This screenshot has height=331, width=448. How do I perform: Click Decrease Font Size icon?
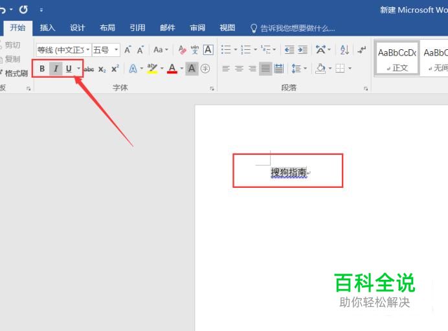[140, 50]
